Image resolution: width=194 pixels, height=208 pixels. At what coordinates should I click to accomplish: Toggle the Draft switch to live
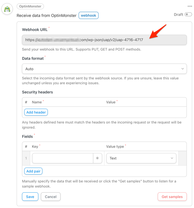[x=188, y=15]
